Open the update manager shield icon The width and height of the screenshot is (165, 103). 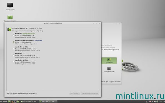157,102
